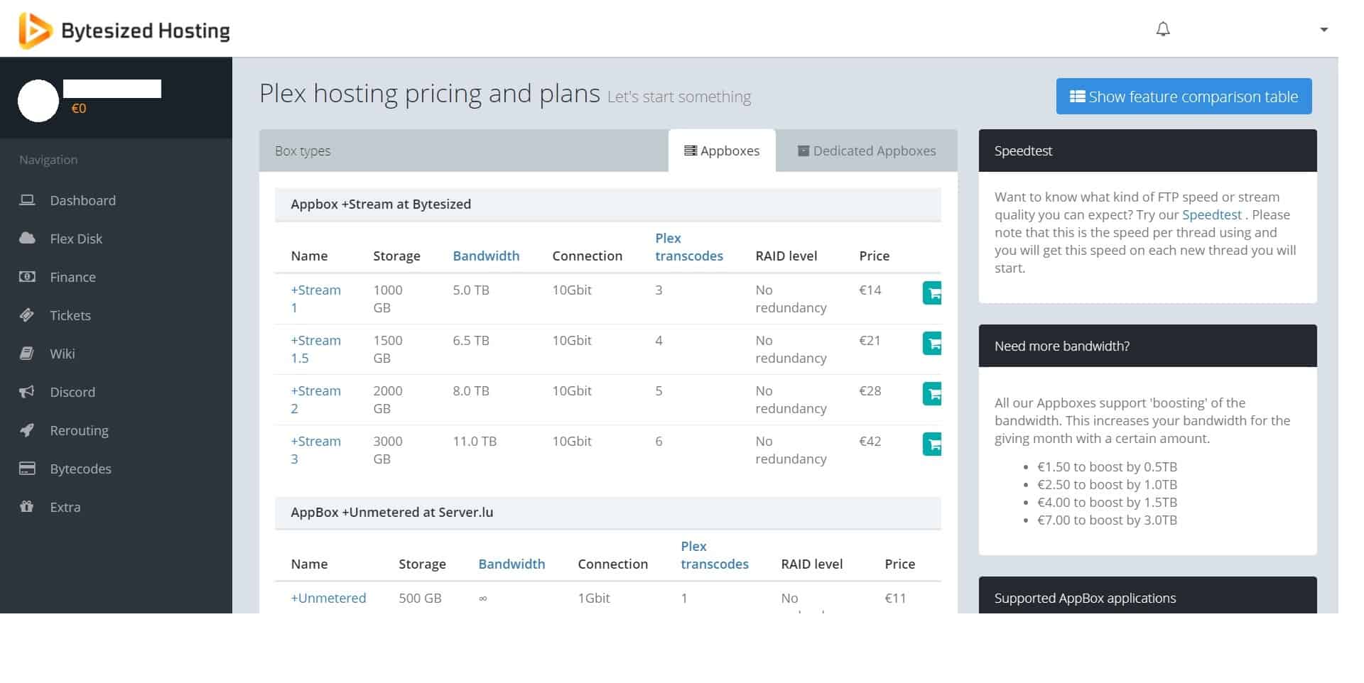Image resolution: width=1364 pixels, height=683 pixels.
Task: Purchase the +Stream 3 plan via cart icon
Action: pos(931,444)
